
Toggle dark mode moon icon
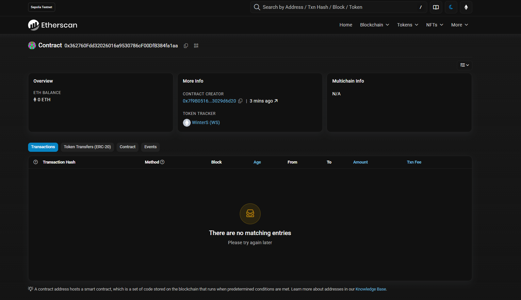pyautogui.click(x=451, y=7)
